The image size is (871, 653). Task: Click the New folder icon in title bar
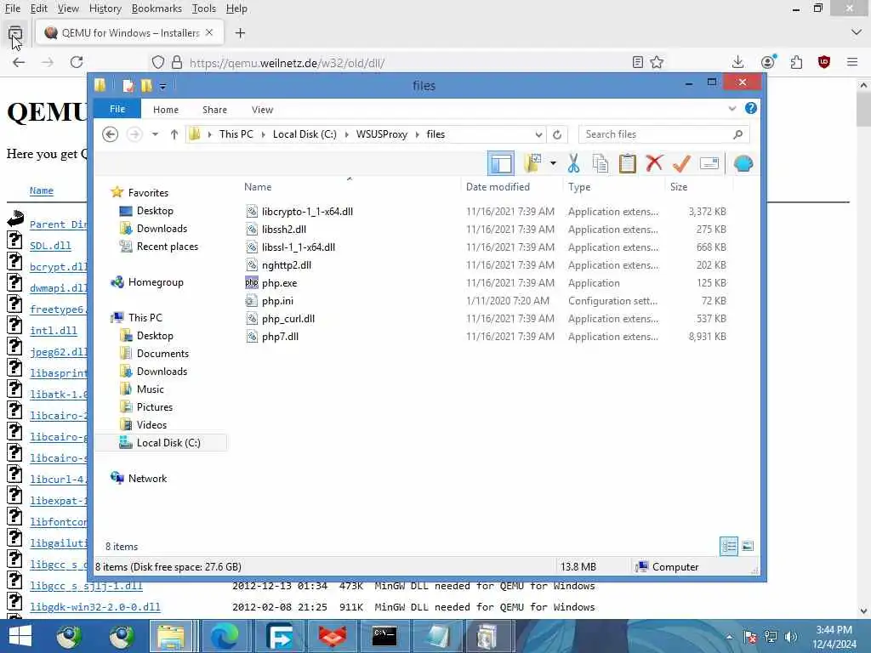click(146, 86)
